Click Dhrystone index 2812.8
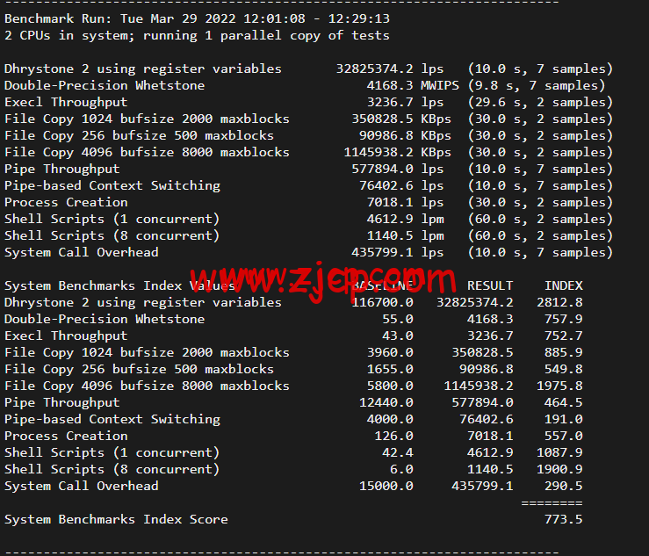649x556 pixels. coord(559,303)
